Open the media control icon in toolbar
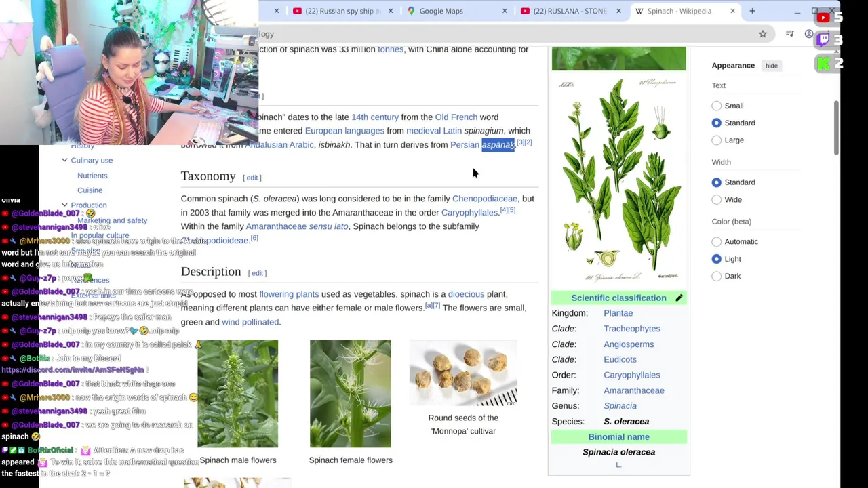 (790, 34)
